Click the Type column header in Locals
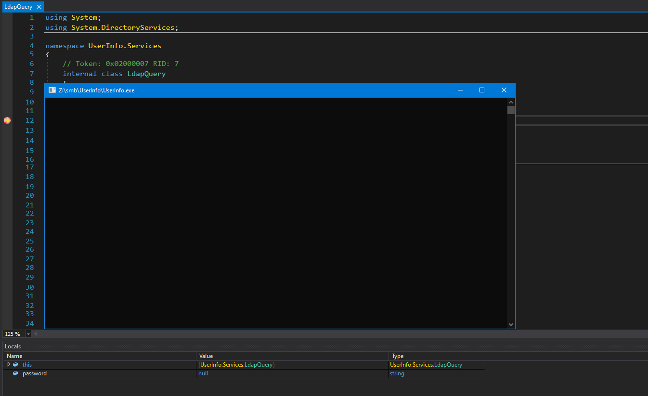648x396 pixels. click(x=398, y=356)
